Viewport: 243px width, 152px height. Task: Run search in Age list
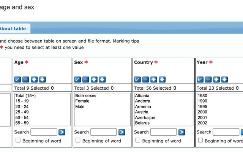click(x=62, y=132)
